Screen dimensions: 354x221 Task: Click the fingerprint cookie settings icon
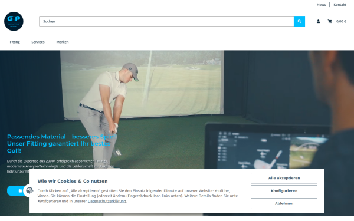[29, 191]
